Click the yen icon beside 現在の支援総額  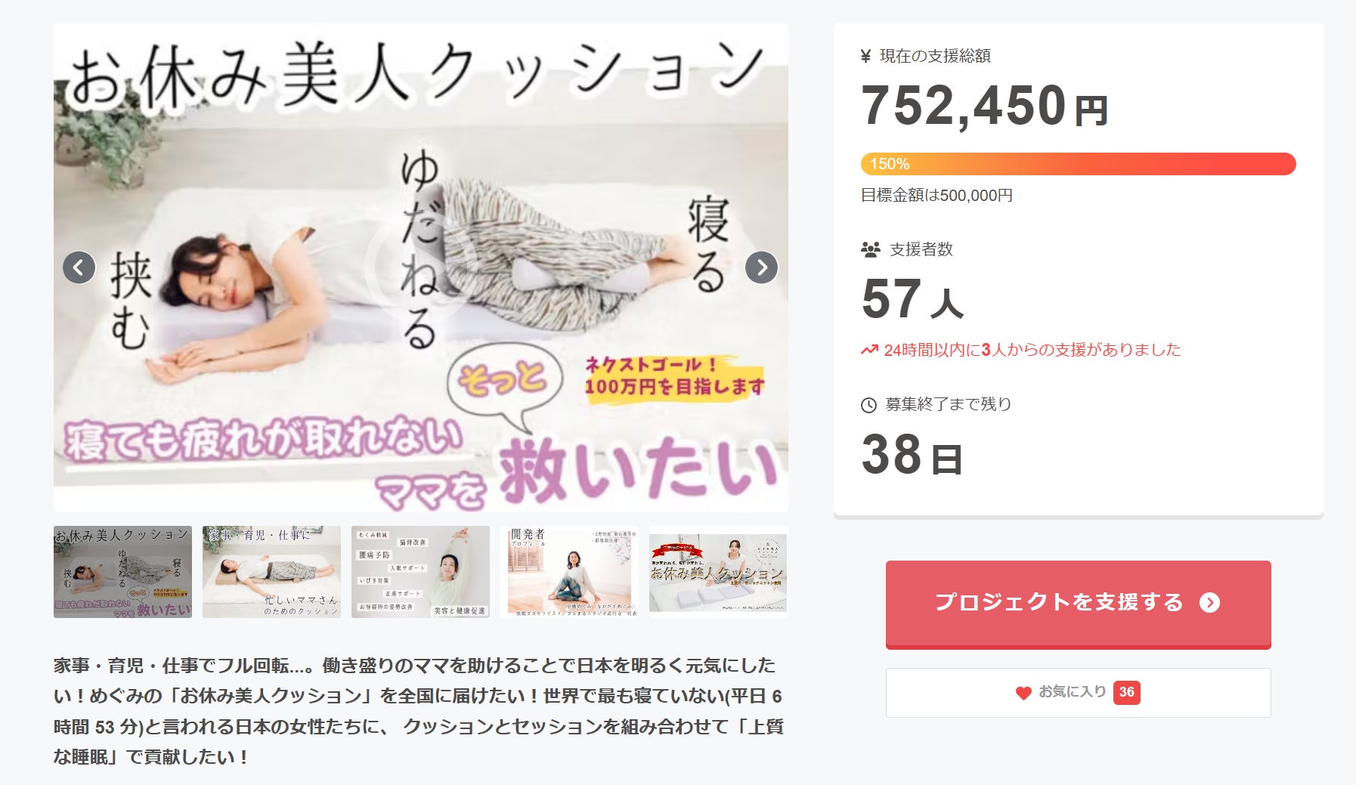[866, 56]
